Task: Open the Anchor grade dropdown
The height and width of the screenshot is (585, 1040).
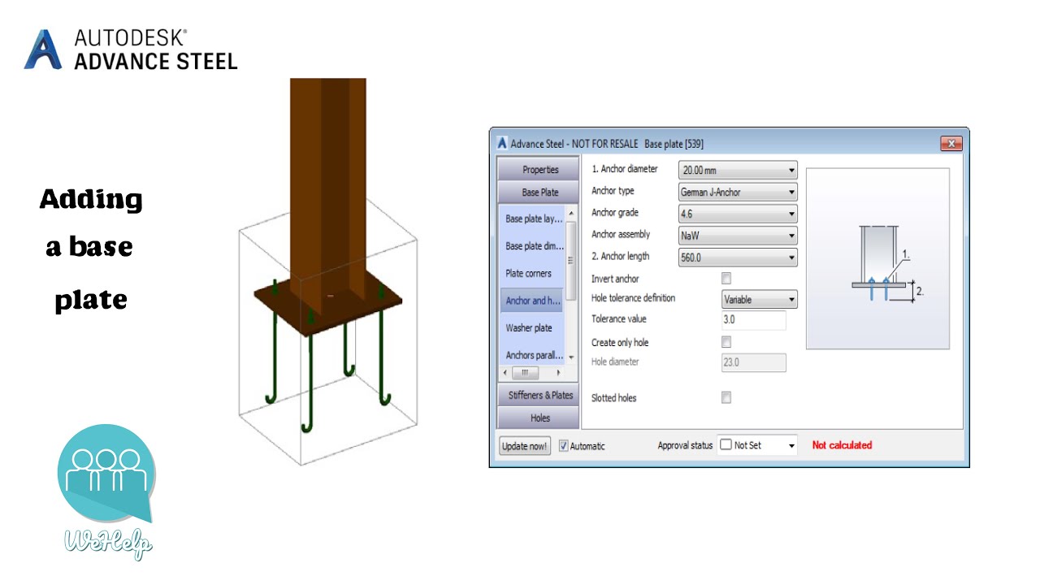Action: [738, 214]
